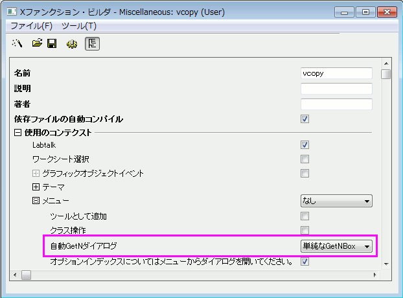
Task: Click the horizontal scrollbar thumb
Action: (x=26, y=275)
